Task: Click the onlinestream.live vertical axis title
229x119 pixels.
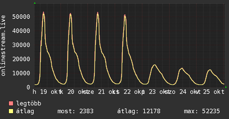Action: tap(3, 46)
